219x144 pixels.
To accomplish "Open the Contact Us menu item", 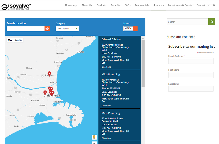I will coord(202,5).
